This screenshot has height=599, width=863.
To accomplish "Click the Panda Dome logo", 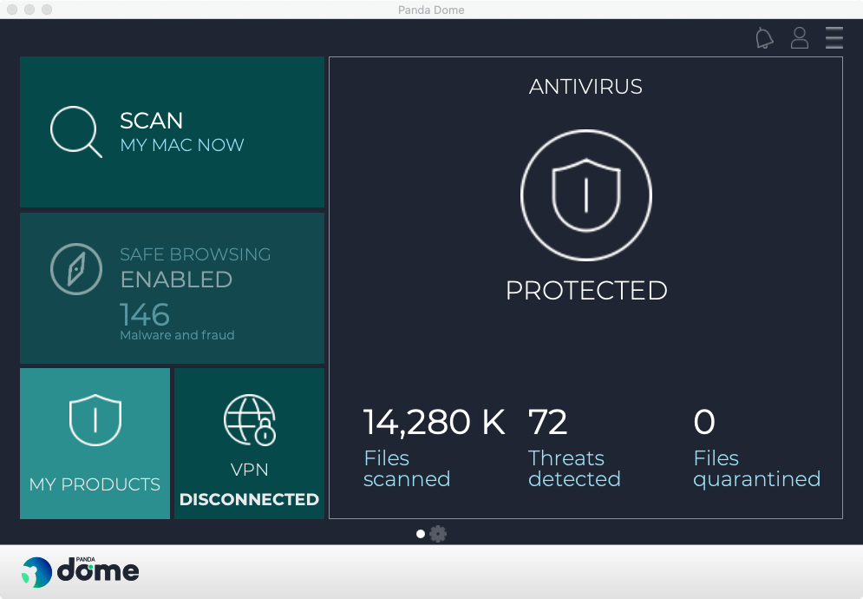I will click(x=81, y=569).
